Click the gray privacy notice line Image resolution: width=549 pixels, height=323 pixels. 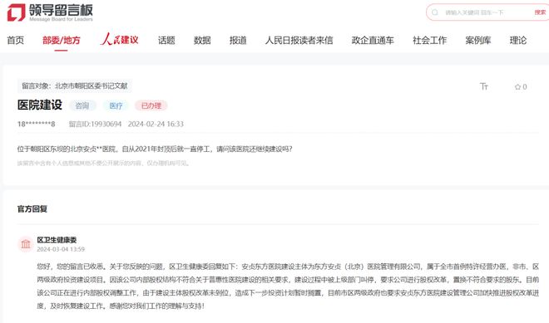tap(103, 164)
